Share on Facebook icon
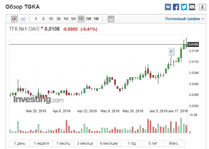Viewport: 209px width, 149px height. click(176, 7)
